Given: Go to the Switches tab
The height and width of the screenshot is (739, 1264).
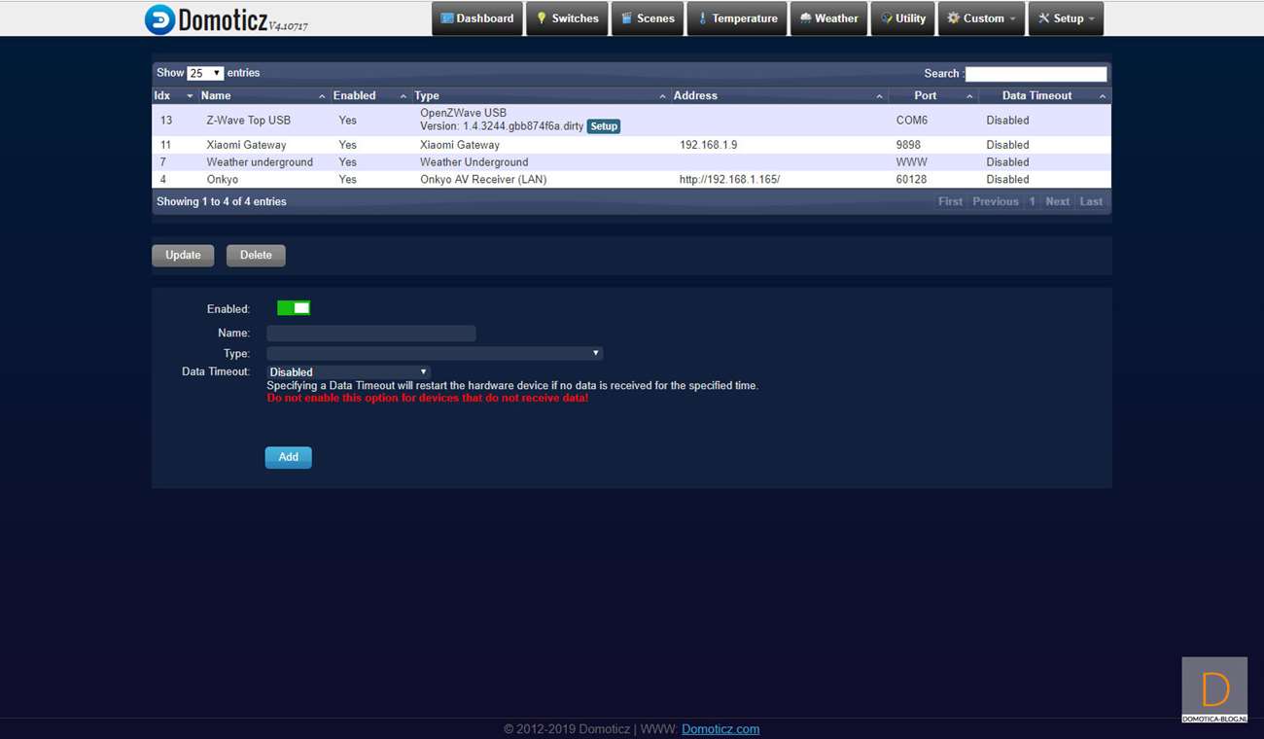Looking at the screenshot, I should [x=568, y=18].
